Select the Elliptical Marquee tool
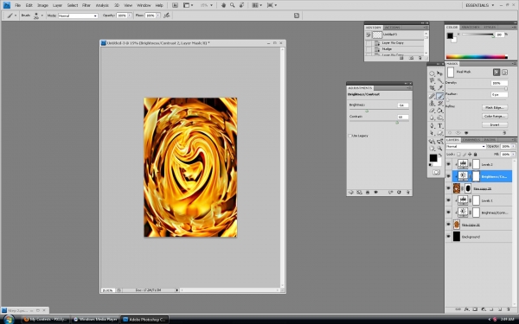519x324 pixels. click(x=432, y=73)
